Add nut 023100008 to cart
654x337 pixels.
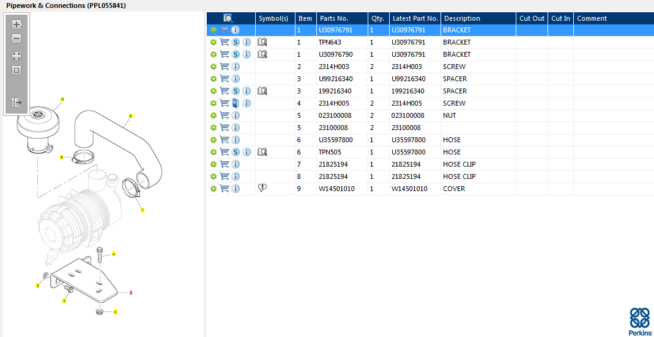click(x=225, y=115)
